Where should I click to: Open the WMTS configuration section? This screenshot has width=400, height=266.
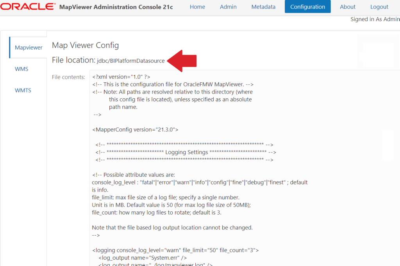[23, 90]
